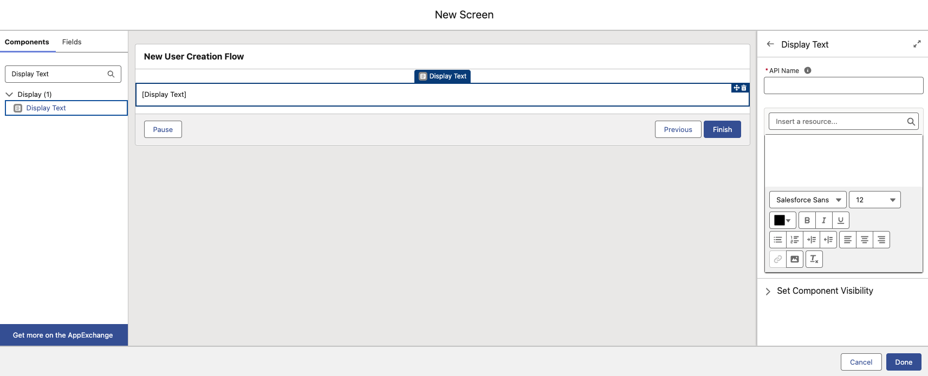Click the remove formatting icon
This screenshot has height=376, width=928.
click(814, 259)
